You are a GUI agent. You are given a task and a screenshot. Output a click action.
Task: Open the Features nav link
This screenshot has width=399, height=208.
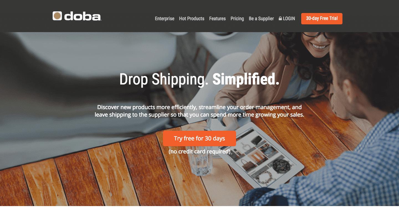(x=218, y=19)
